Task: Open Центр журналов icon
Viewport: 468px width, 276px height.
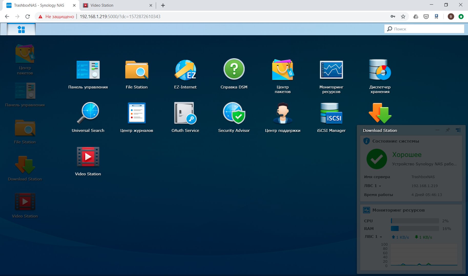Action: (x=137, y=113)
